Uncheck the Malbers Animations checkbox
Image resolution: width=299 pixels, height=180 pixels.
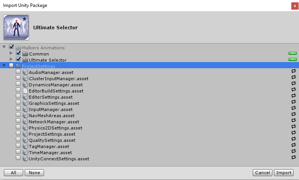point(11,47)
